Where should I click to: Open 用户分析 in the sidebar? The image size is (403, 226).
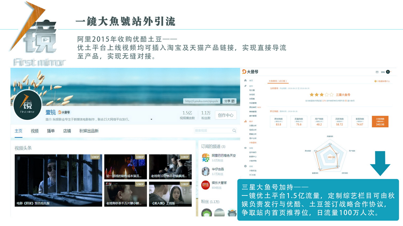coord(253,138)
